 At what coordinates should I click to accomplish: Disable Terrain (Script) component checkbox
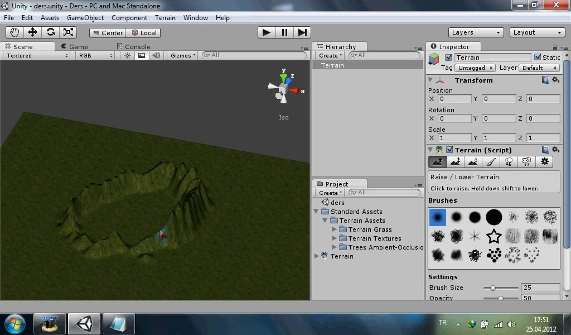coord(449,150)
